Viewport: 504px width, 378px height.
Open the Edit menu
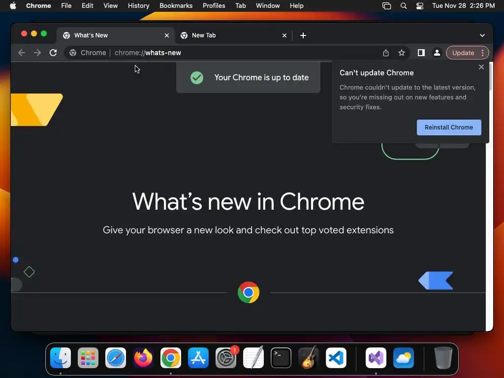tap(88, 6)
